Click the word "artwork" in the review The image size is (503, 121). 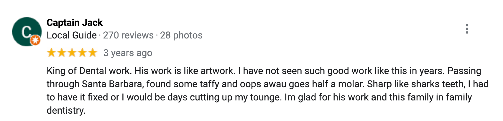pos(217,71)
